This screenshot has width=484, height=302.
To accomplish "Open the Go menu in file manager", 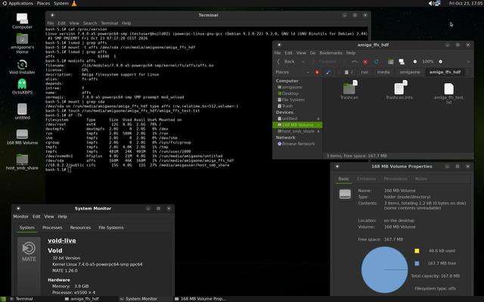I will point(312,53).
